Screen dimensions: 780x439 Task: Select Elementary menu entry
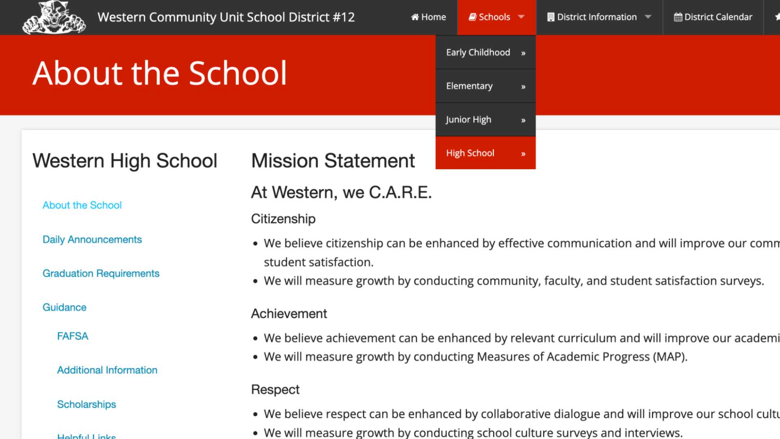469,86
